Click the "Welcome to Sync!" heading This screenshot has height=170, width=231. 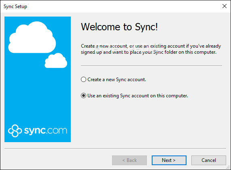[119, 27]
